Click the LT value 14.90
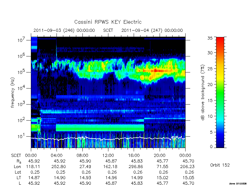Image resolution: width=247 pixels, height=185 pixels. pos(60,178)
